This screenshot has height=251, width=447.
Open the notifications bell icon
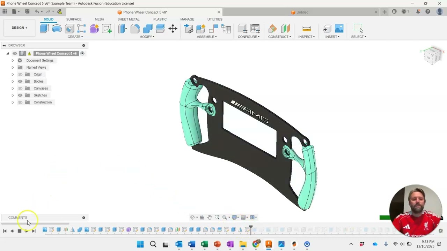point(418,12)
